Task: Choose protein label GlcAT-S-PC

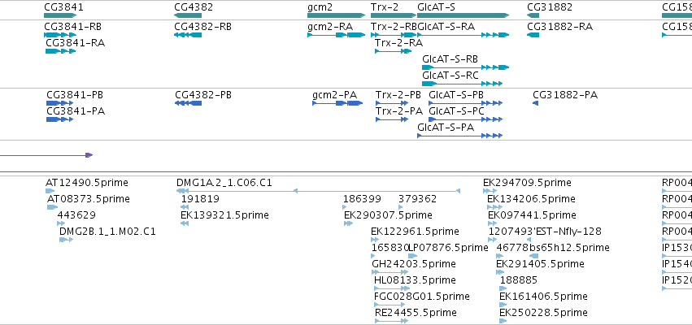Action: pos(456,111)
